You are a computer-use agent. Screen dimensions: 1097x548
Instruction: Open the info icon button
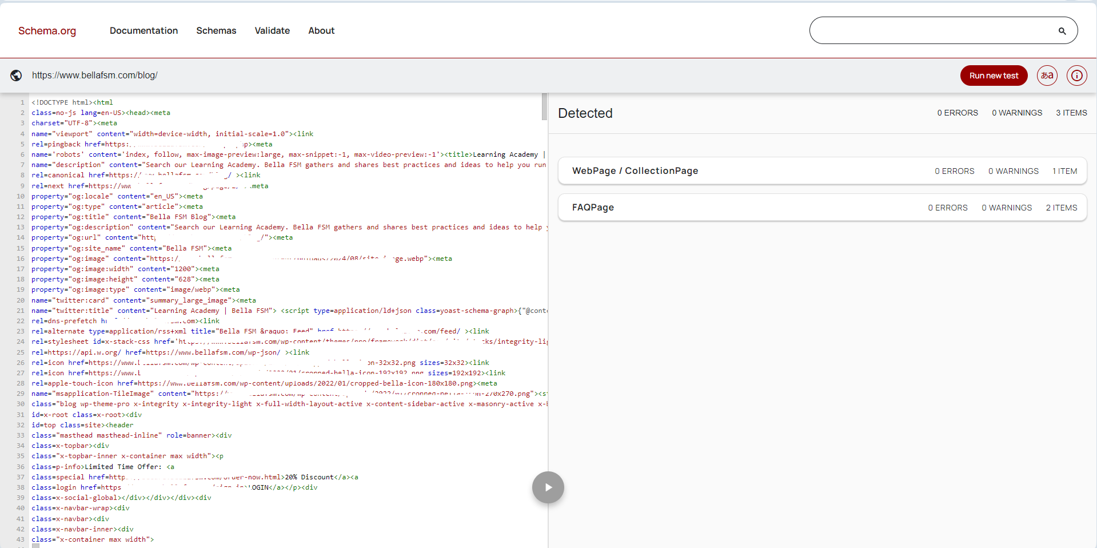click(1077, 76)
